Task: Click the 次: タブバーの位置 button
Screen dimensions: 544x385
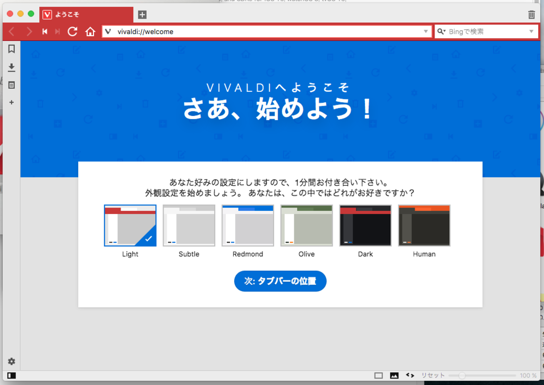Action: (280, 281)
